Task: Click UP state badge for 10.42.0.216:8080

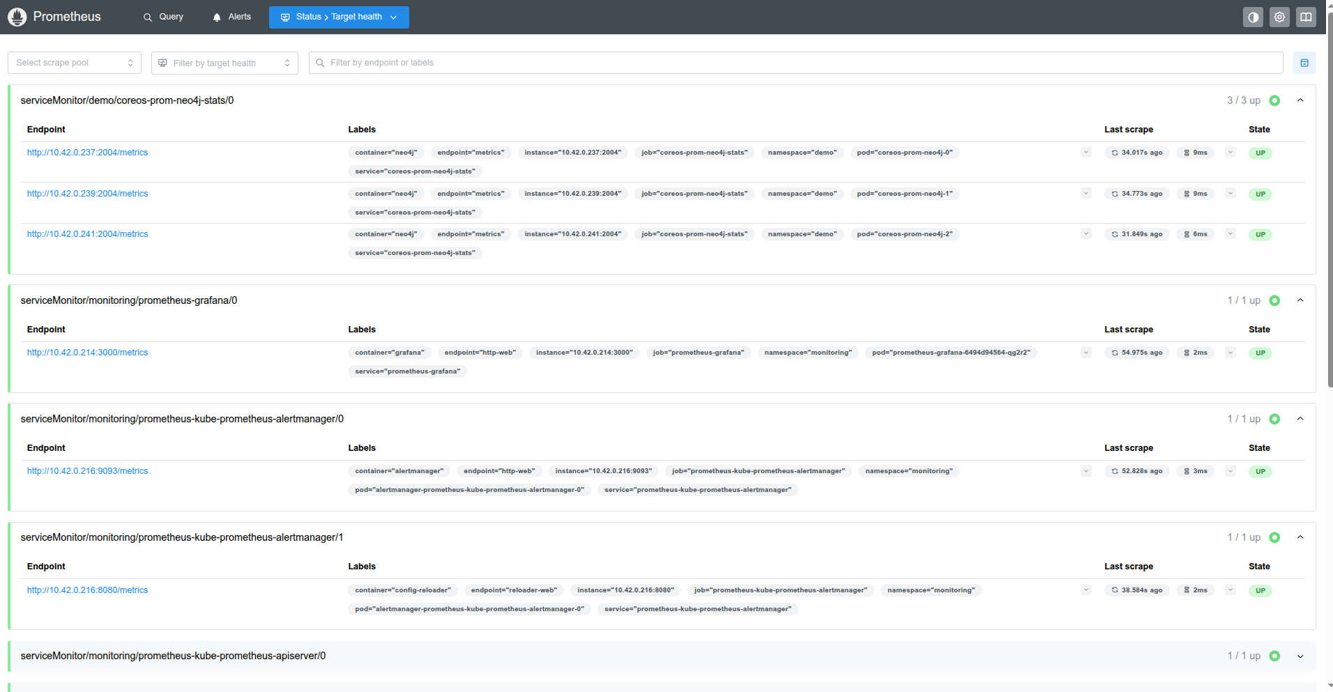Action: pos(1260,591)
